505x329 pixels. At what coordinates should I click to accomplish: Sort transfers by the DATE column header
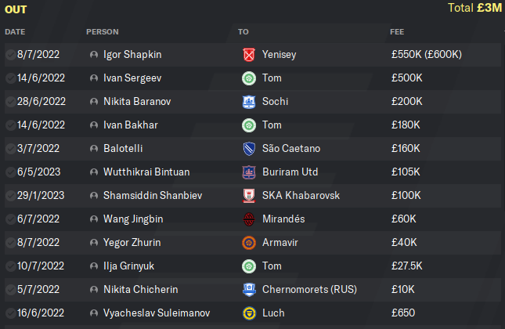(x=15, y=32)
